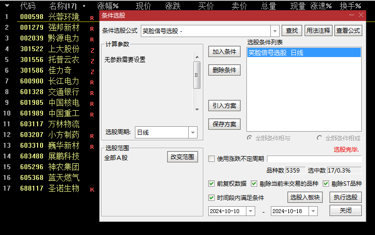Toggle 剔除当前未交易的品种 checkbox
375x235 pixels.
(x=254, y=184)
